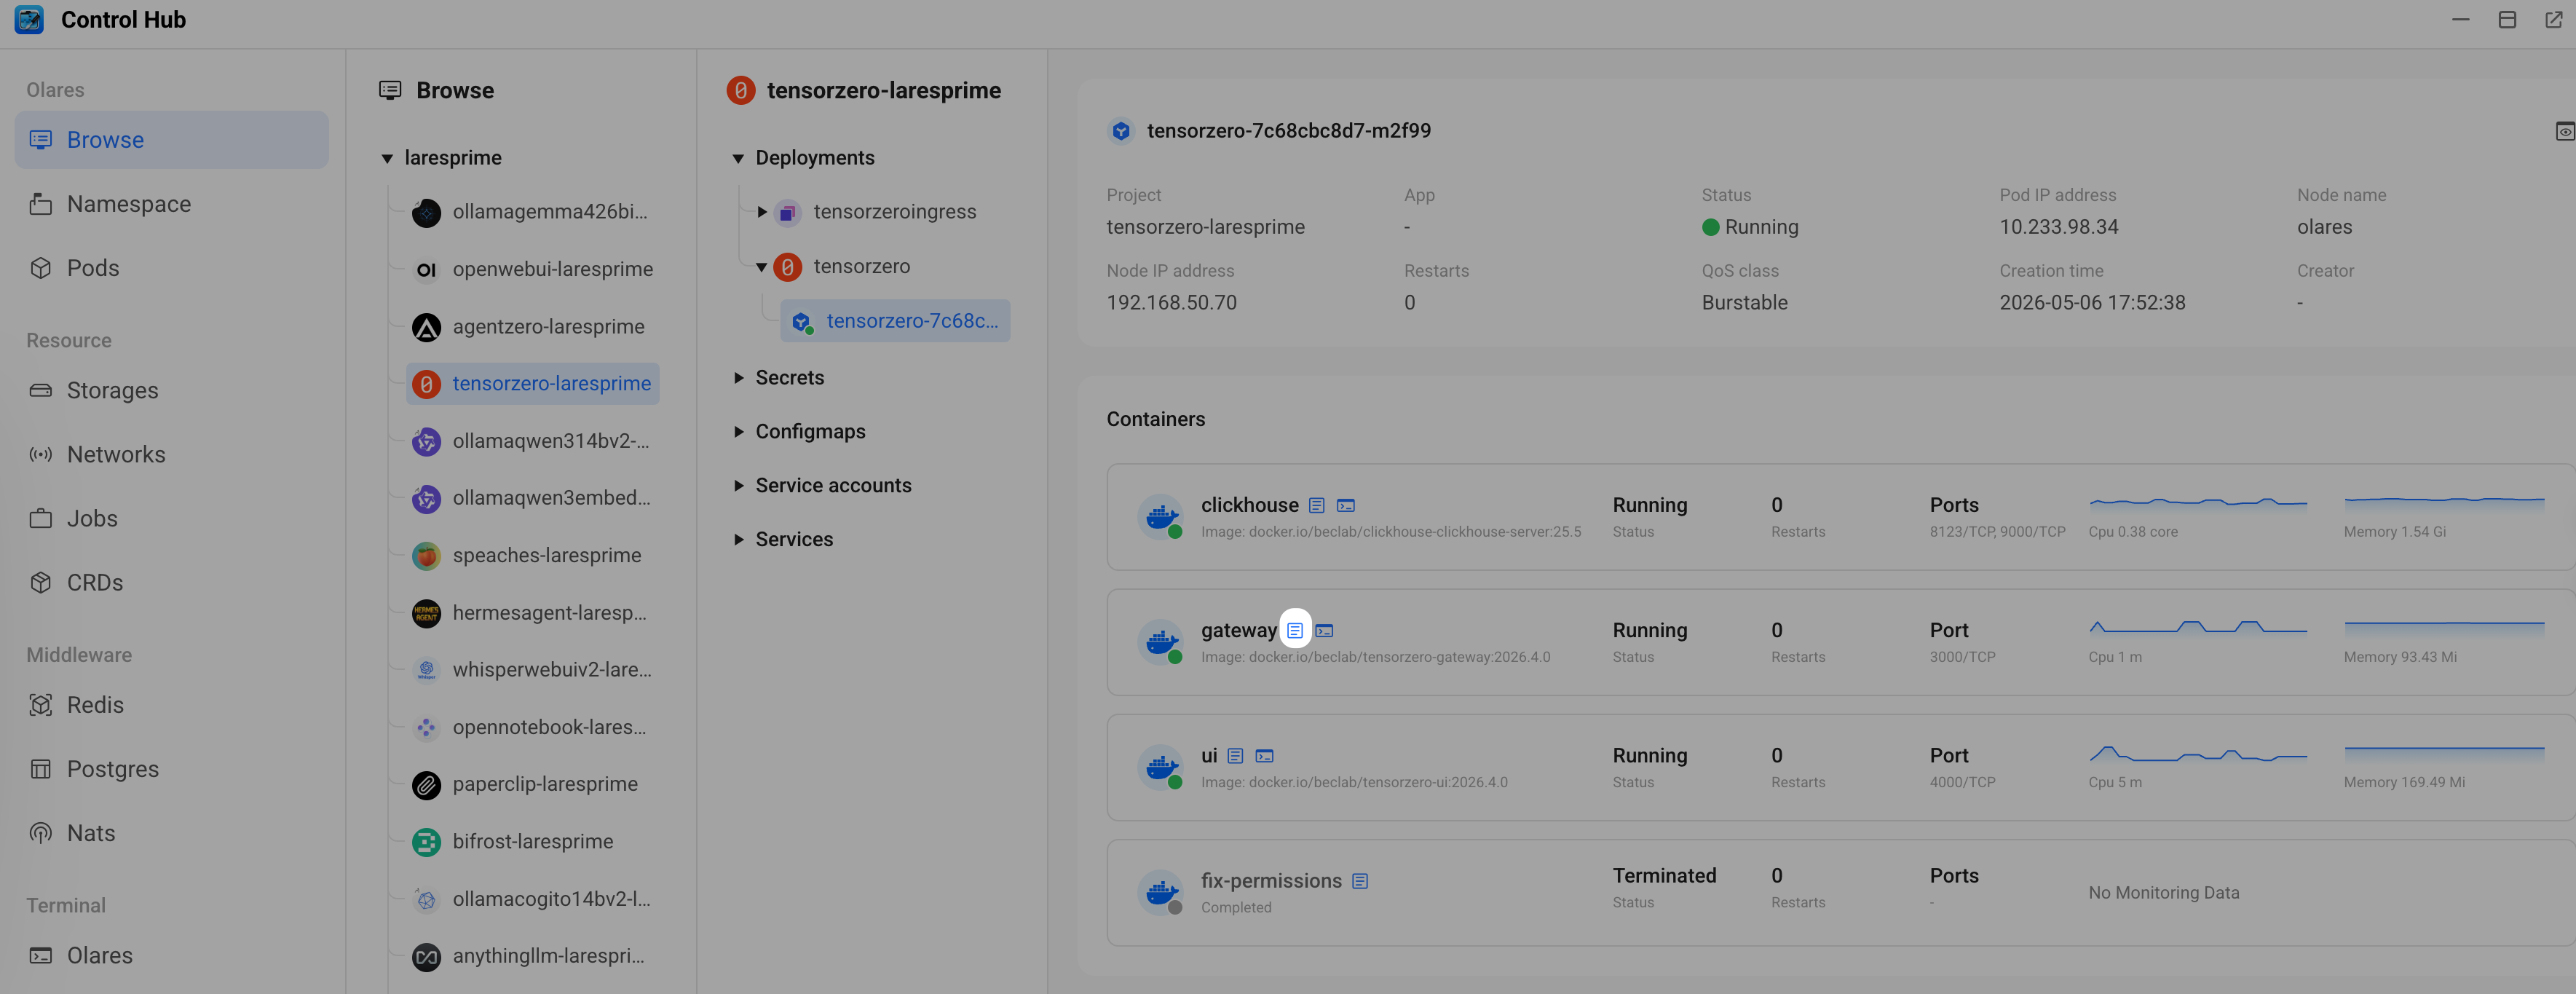Open CRDs in the sidebar
The height and width of the screenshot is (994, 2576).
pos(171,583)
